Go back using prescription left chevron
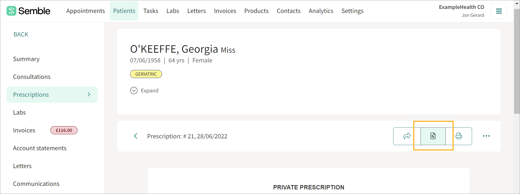 pos(136,136)
